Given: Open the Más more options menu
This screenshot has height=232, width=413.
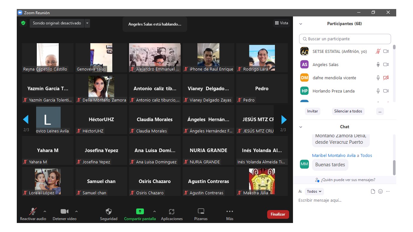Looking at the screenshot, I should (230, 214).
